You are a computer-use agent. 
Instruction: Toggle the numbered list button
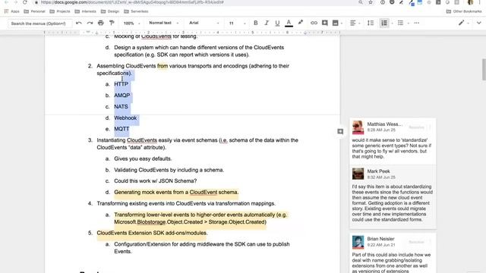tap(384, 23)
